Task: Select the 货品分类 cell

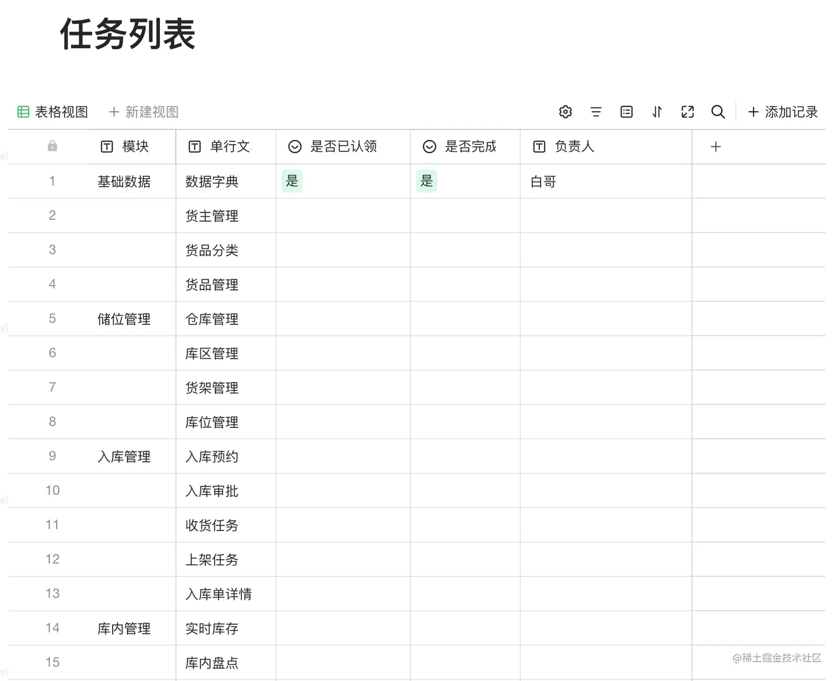Action: tap(226, 250)
